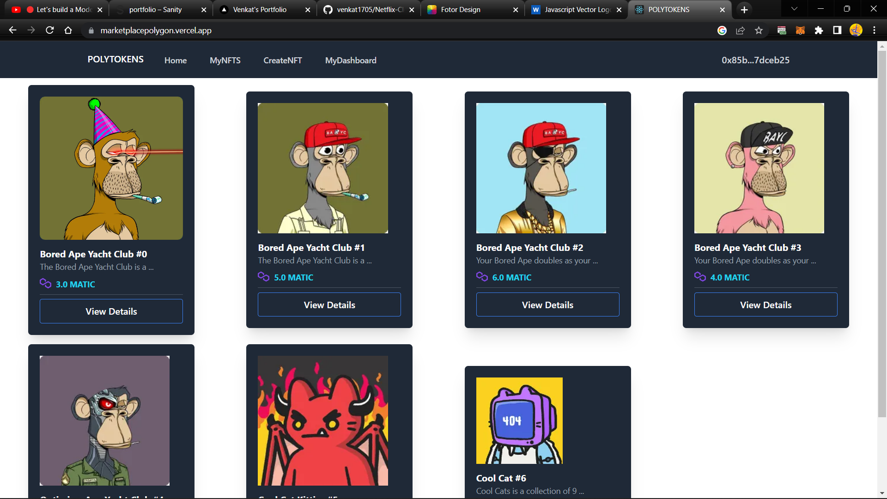The width and height of the screenshot is (887, 499).
Task: Click the Bored Ape #1 red cap image
Action: [x=323, y=168]
